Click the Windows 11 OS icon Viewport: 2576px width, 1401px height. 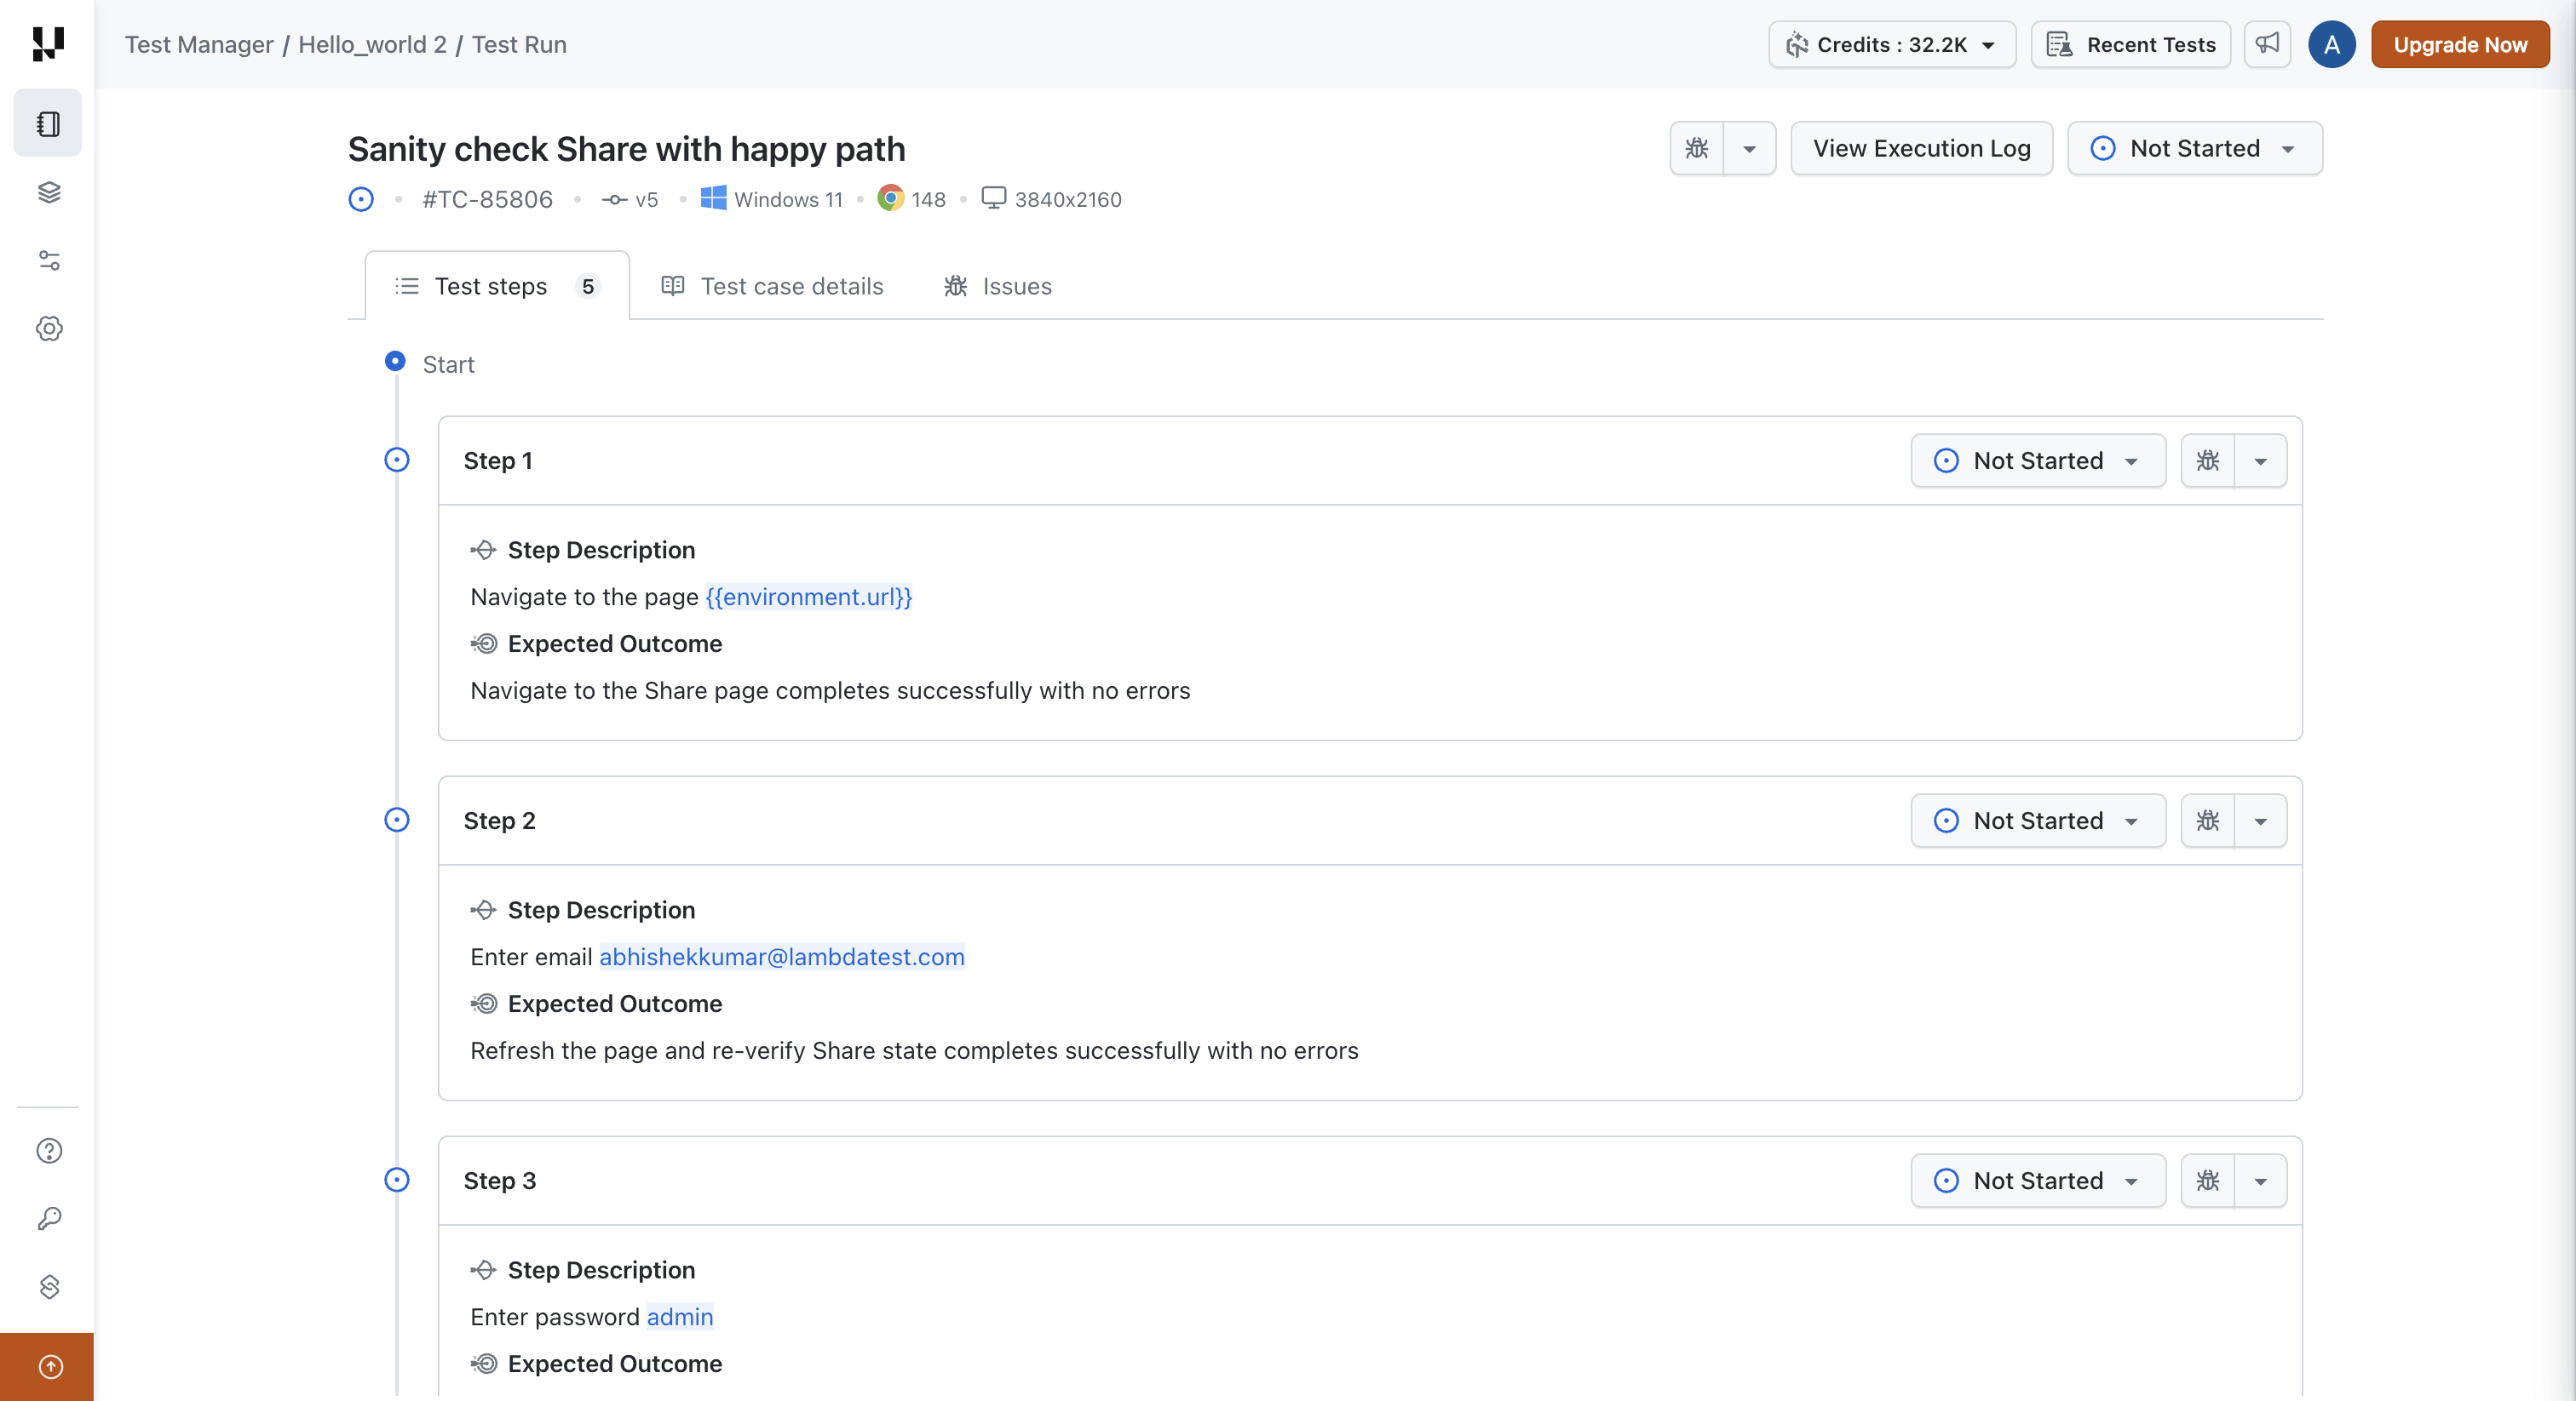(713, 197)
